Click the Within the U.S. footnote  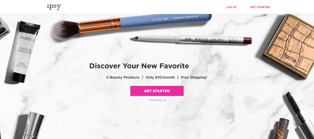coord(157,100)
